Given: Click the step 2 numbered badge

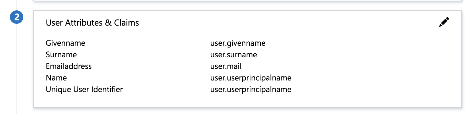Looking at the screenshot, I should click(17, 17).
